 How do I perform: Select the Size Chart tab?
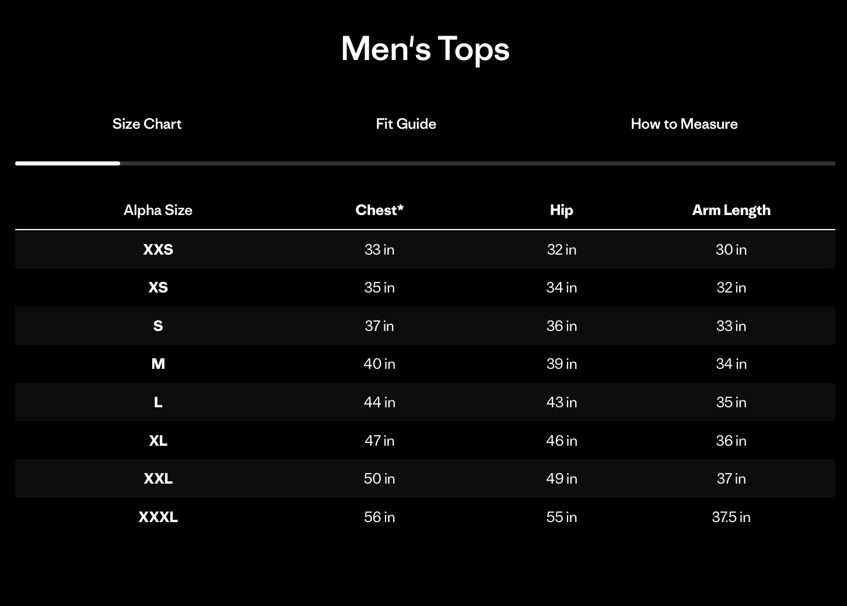(x=147, y=124)
